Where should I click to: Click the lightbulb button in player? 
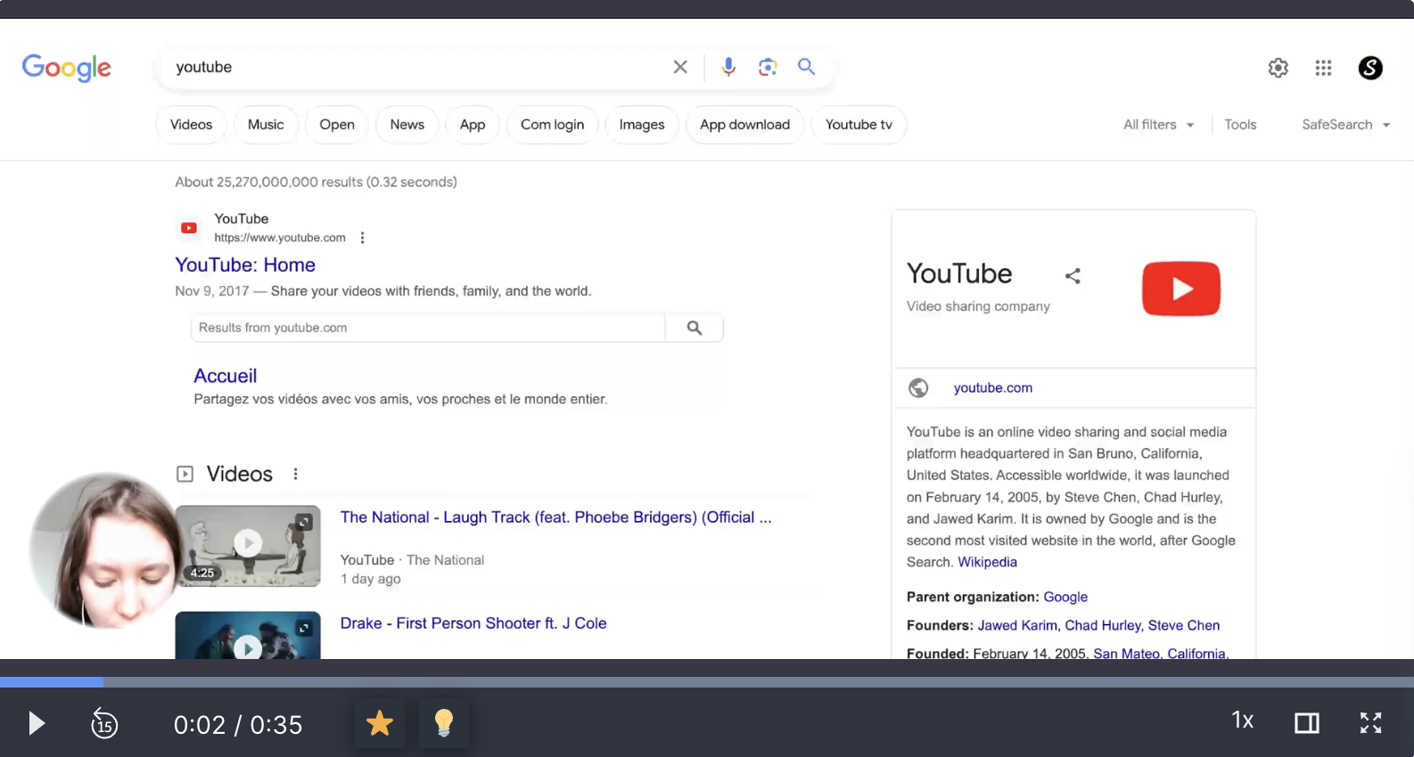(444, 723)
